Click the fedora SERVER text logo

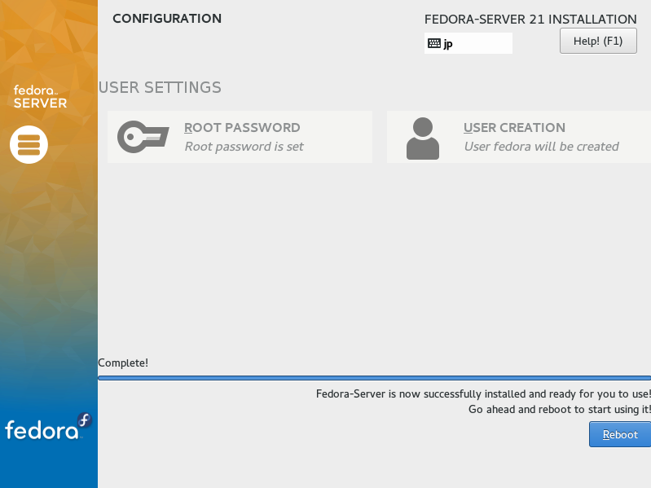[40, 97]
